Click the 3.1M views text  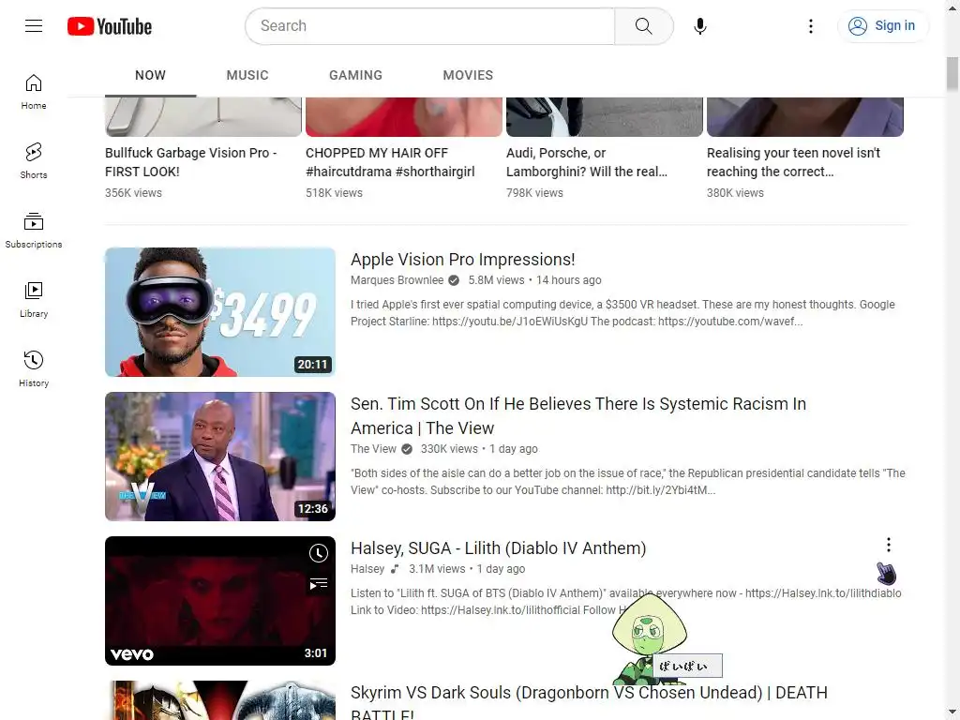coord(437,569)
